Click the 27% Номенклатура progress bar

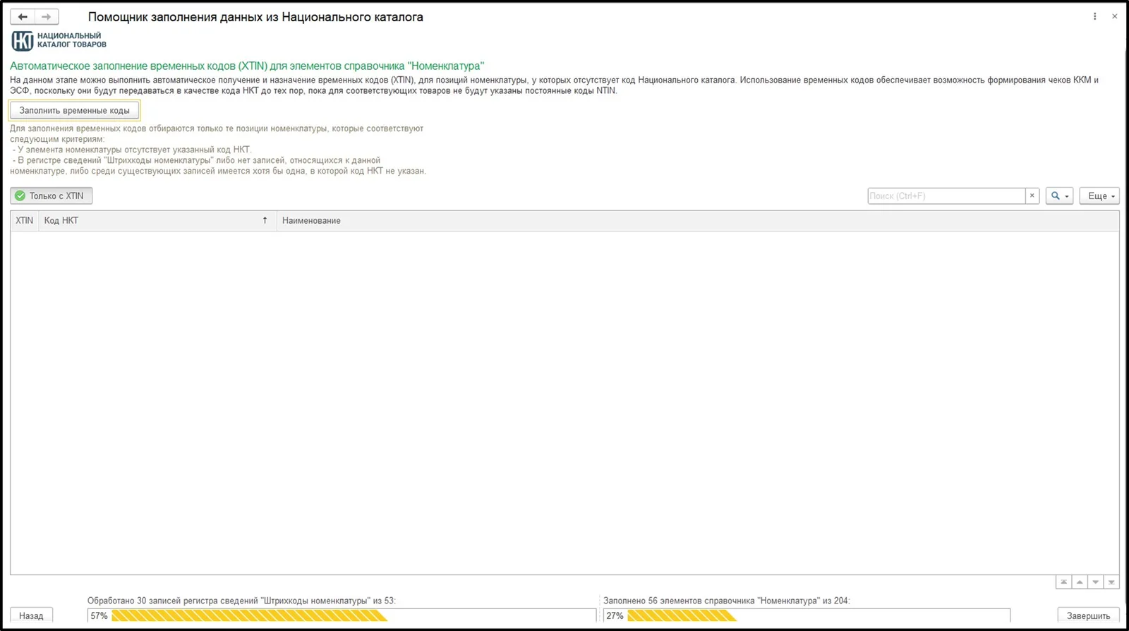click(807, 616)
